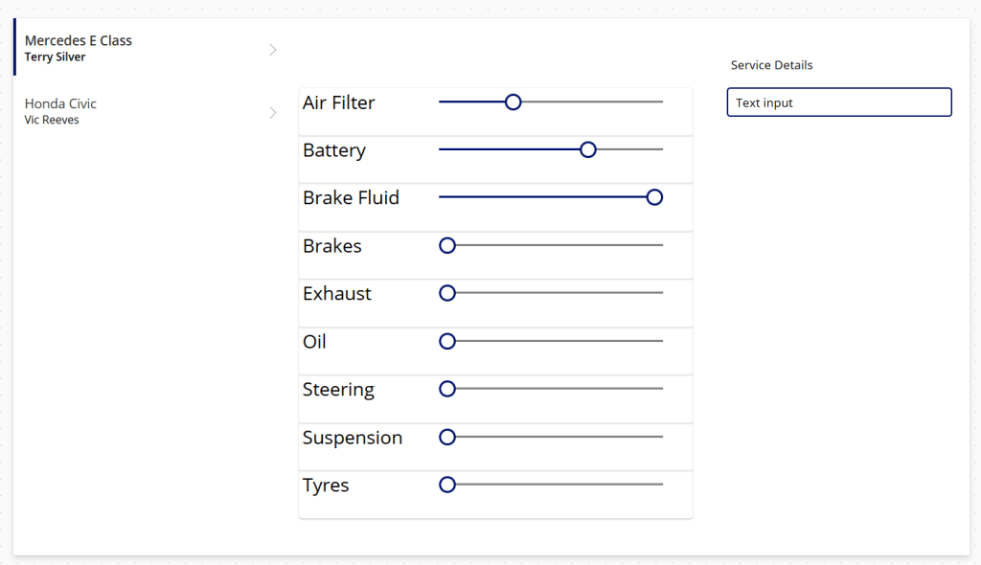Click the Air Filter slider handle

coord(513,102)
